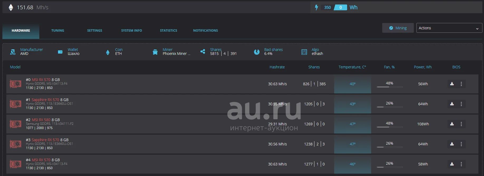Click the Coin ETH diamond icon

tap(108, 52)
